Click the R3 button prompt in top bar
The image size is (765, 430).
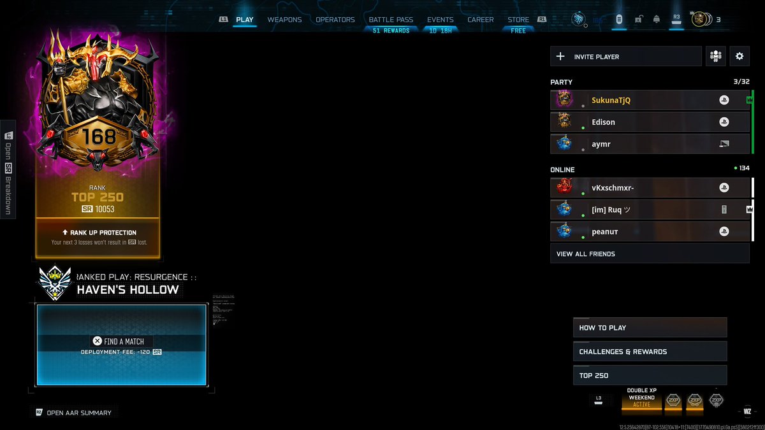point(676,18)
